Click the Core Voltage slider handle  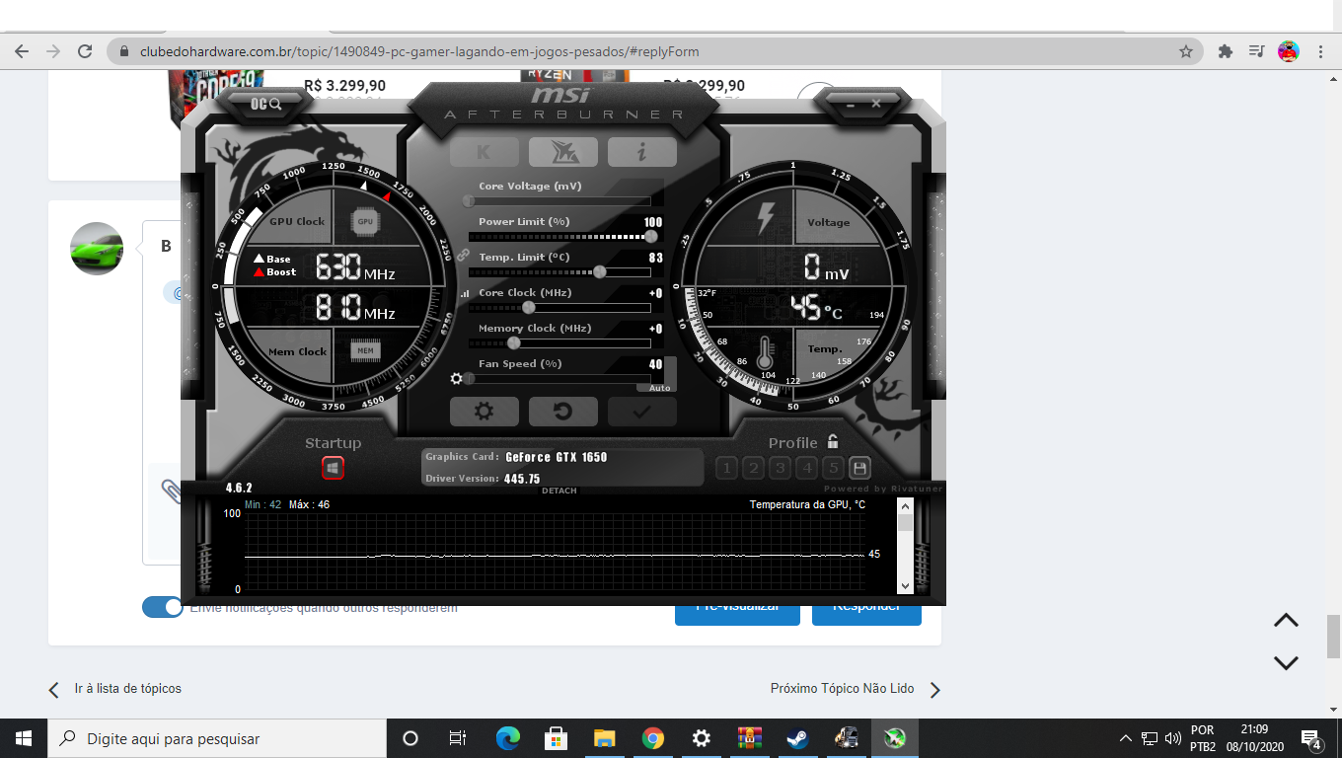(x=469, y=200)
